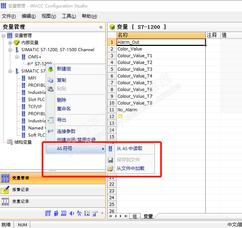The width and height of the screenshot is (242, 228).
Task: Click the 变量管理 navigation bar icon
Action: pos(5,178)
